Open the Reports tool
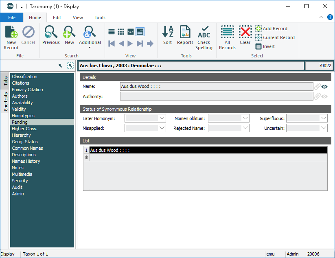 click(x=185, y=35)
